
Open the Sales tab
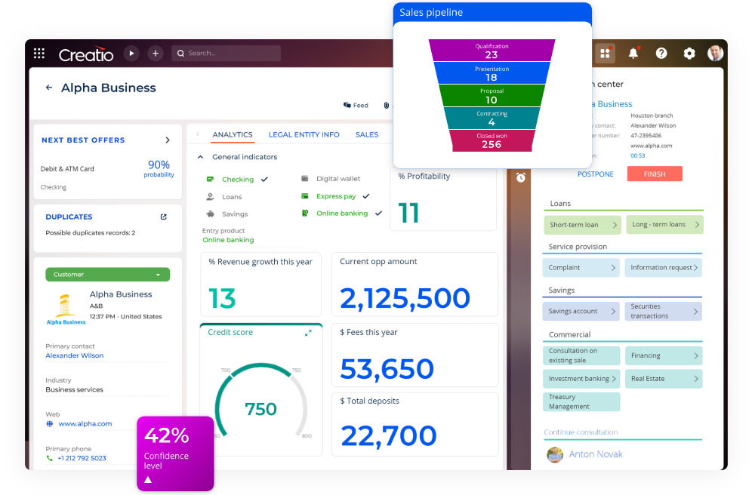(x=367, y=134)
